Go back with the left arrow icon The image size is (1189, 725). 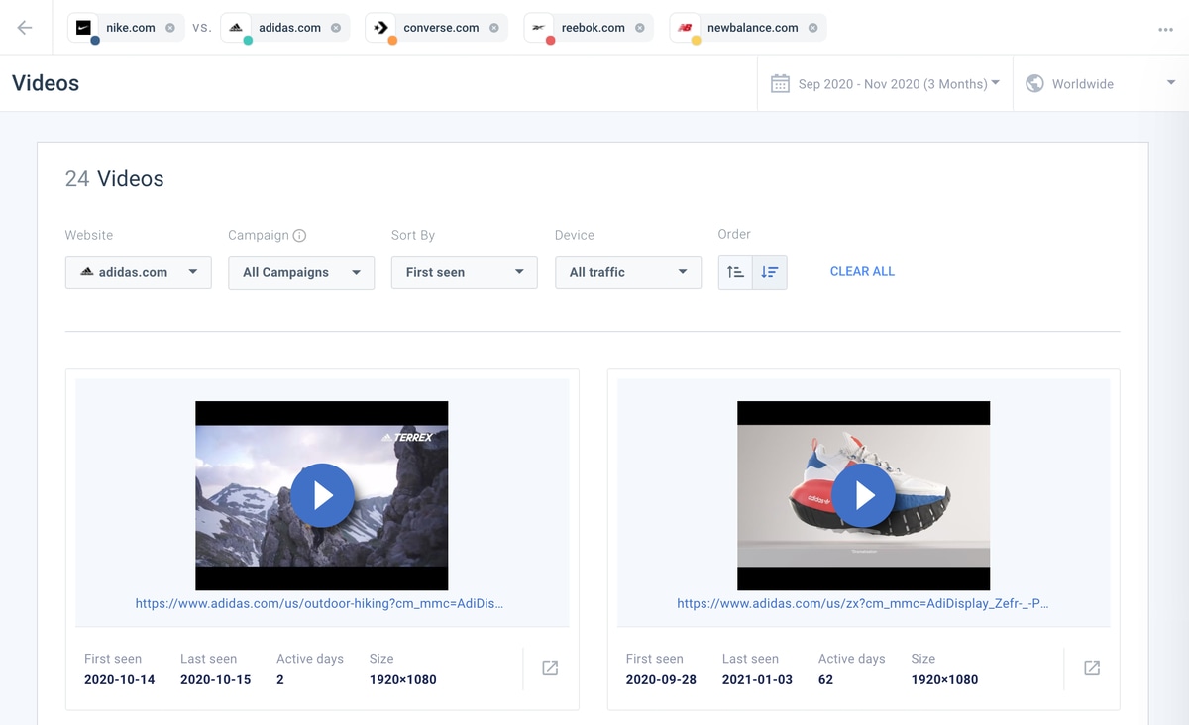coord(25,28)
